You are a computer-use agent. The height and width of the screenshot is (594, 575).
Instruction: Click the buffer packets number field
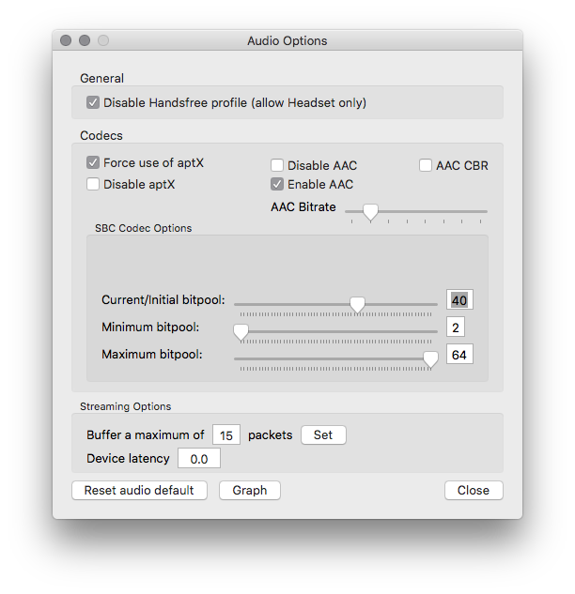click(226, 434)
